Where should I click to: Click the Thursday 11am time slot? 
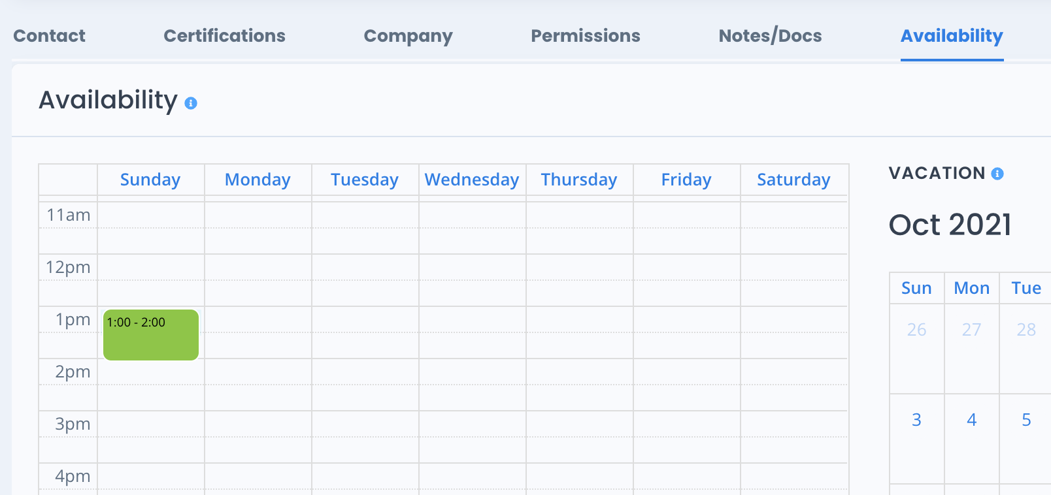click(579, 216)
